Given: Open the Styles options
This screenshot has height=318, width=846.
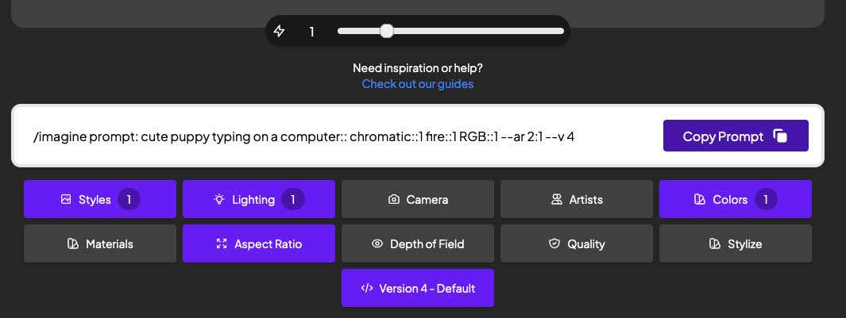Looking at the screenshot, I should pos(99,199).
